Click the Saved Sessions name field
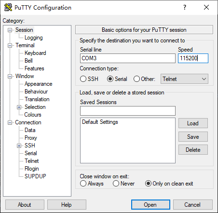The image size is (218, 213). pos(128,111)
